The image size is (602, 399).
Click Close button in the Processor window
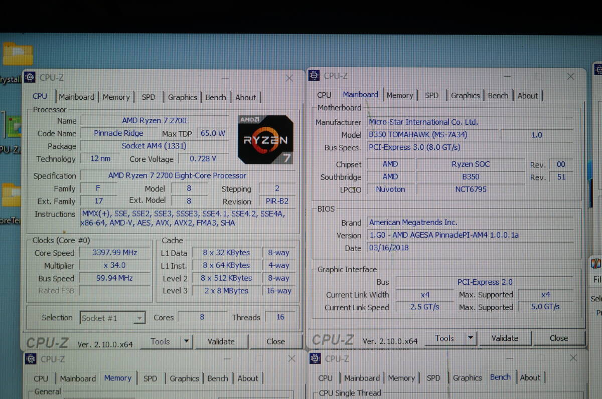pos(276,341)
